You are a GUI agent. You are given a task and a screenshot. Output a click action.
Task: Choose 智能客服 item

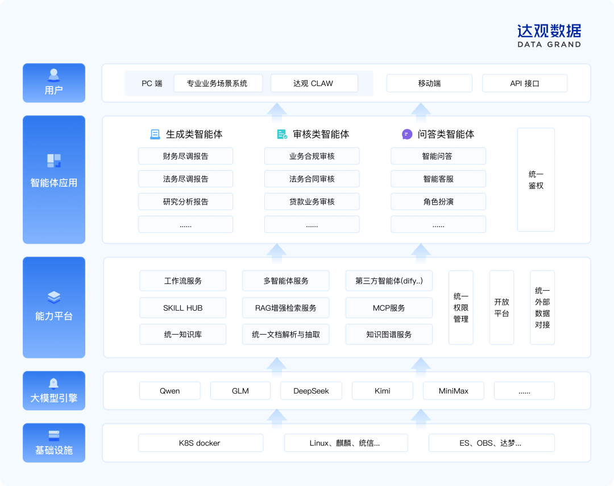[438, 179]
